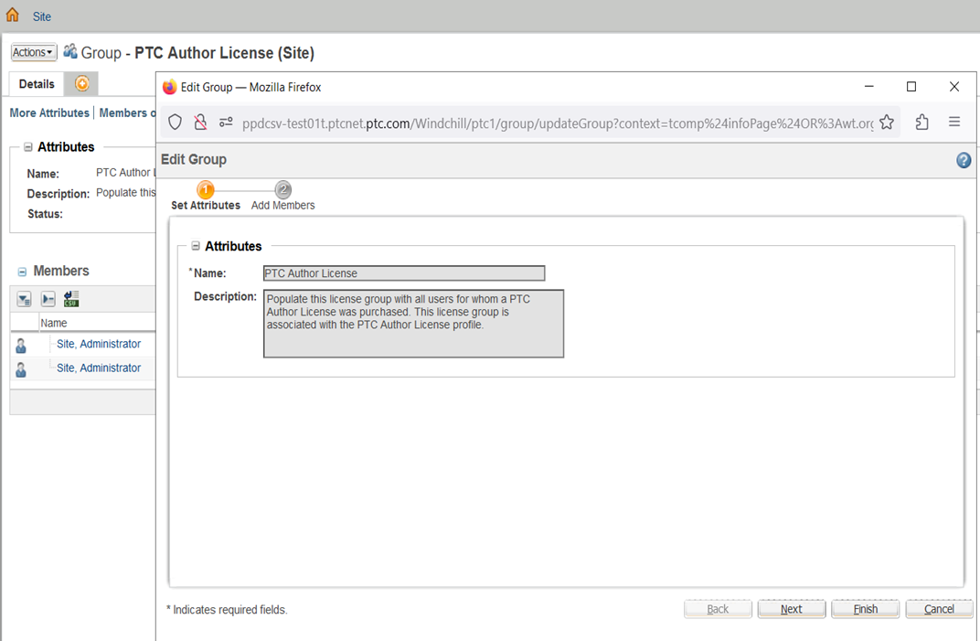This screenshot has height=641, width=980.
Task: Click the export table to CSV icon
Action: click(x=70, y=298)
